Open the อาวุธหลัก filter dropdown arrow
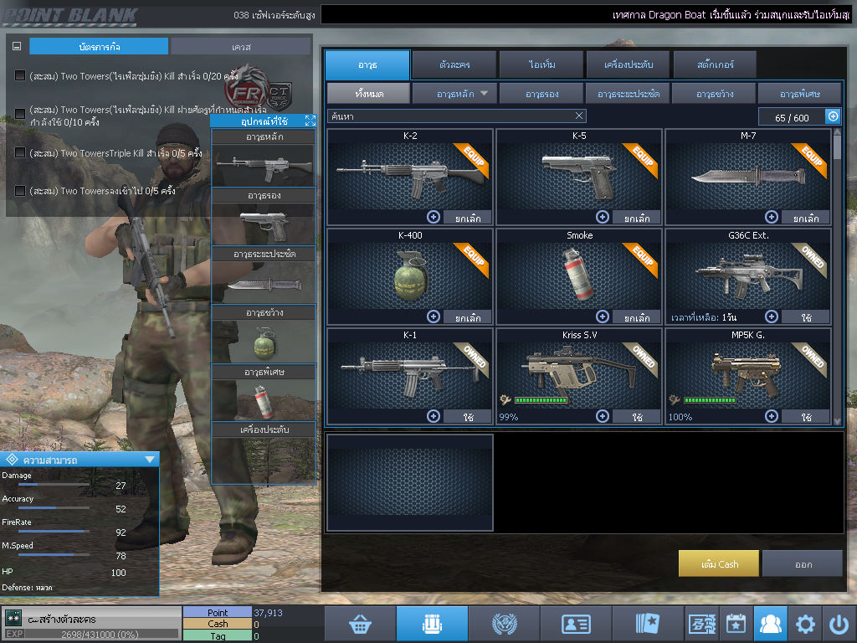This screenshot has height=643, width=857. coord(485,94)
